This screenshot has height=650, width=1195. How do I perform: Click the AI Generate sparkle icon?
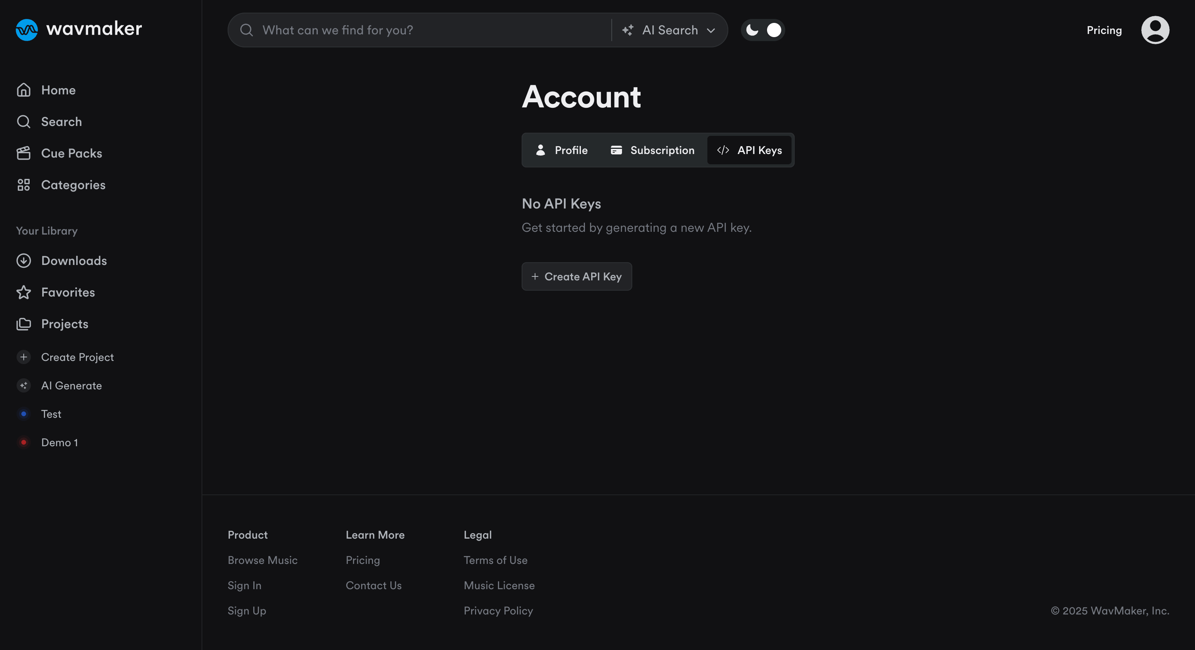pos(24,385)
